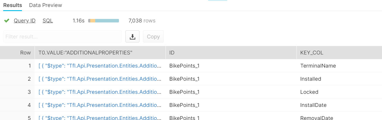Open the JSON value in row 4
The width and height of the screenshot is (382, 120).
click(100, 105)
